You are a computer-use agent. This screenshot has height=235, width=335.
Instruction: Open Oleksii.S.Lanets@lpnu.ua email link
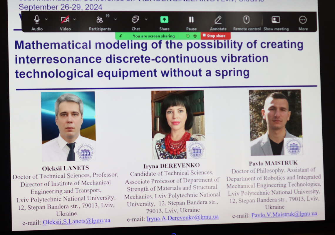tap(76, 221)
